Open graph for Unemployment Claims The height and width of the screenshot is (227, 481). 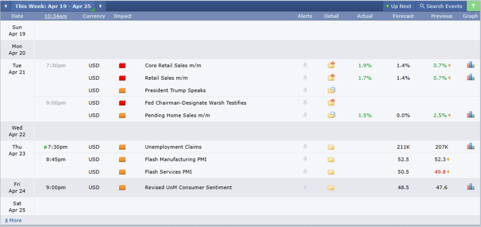tap(470, 146)
